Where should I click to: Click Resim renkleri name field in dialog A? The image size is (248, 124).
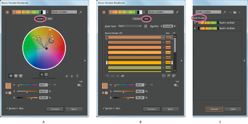click(64, 12)
